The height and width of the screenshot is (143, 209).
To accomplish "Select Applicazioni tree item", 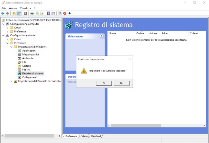I will (x=29, y=51).
